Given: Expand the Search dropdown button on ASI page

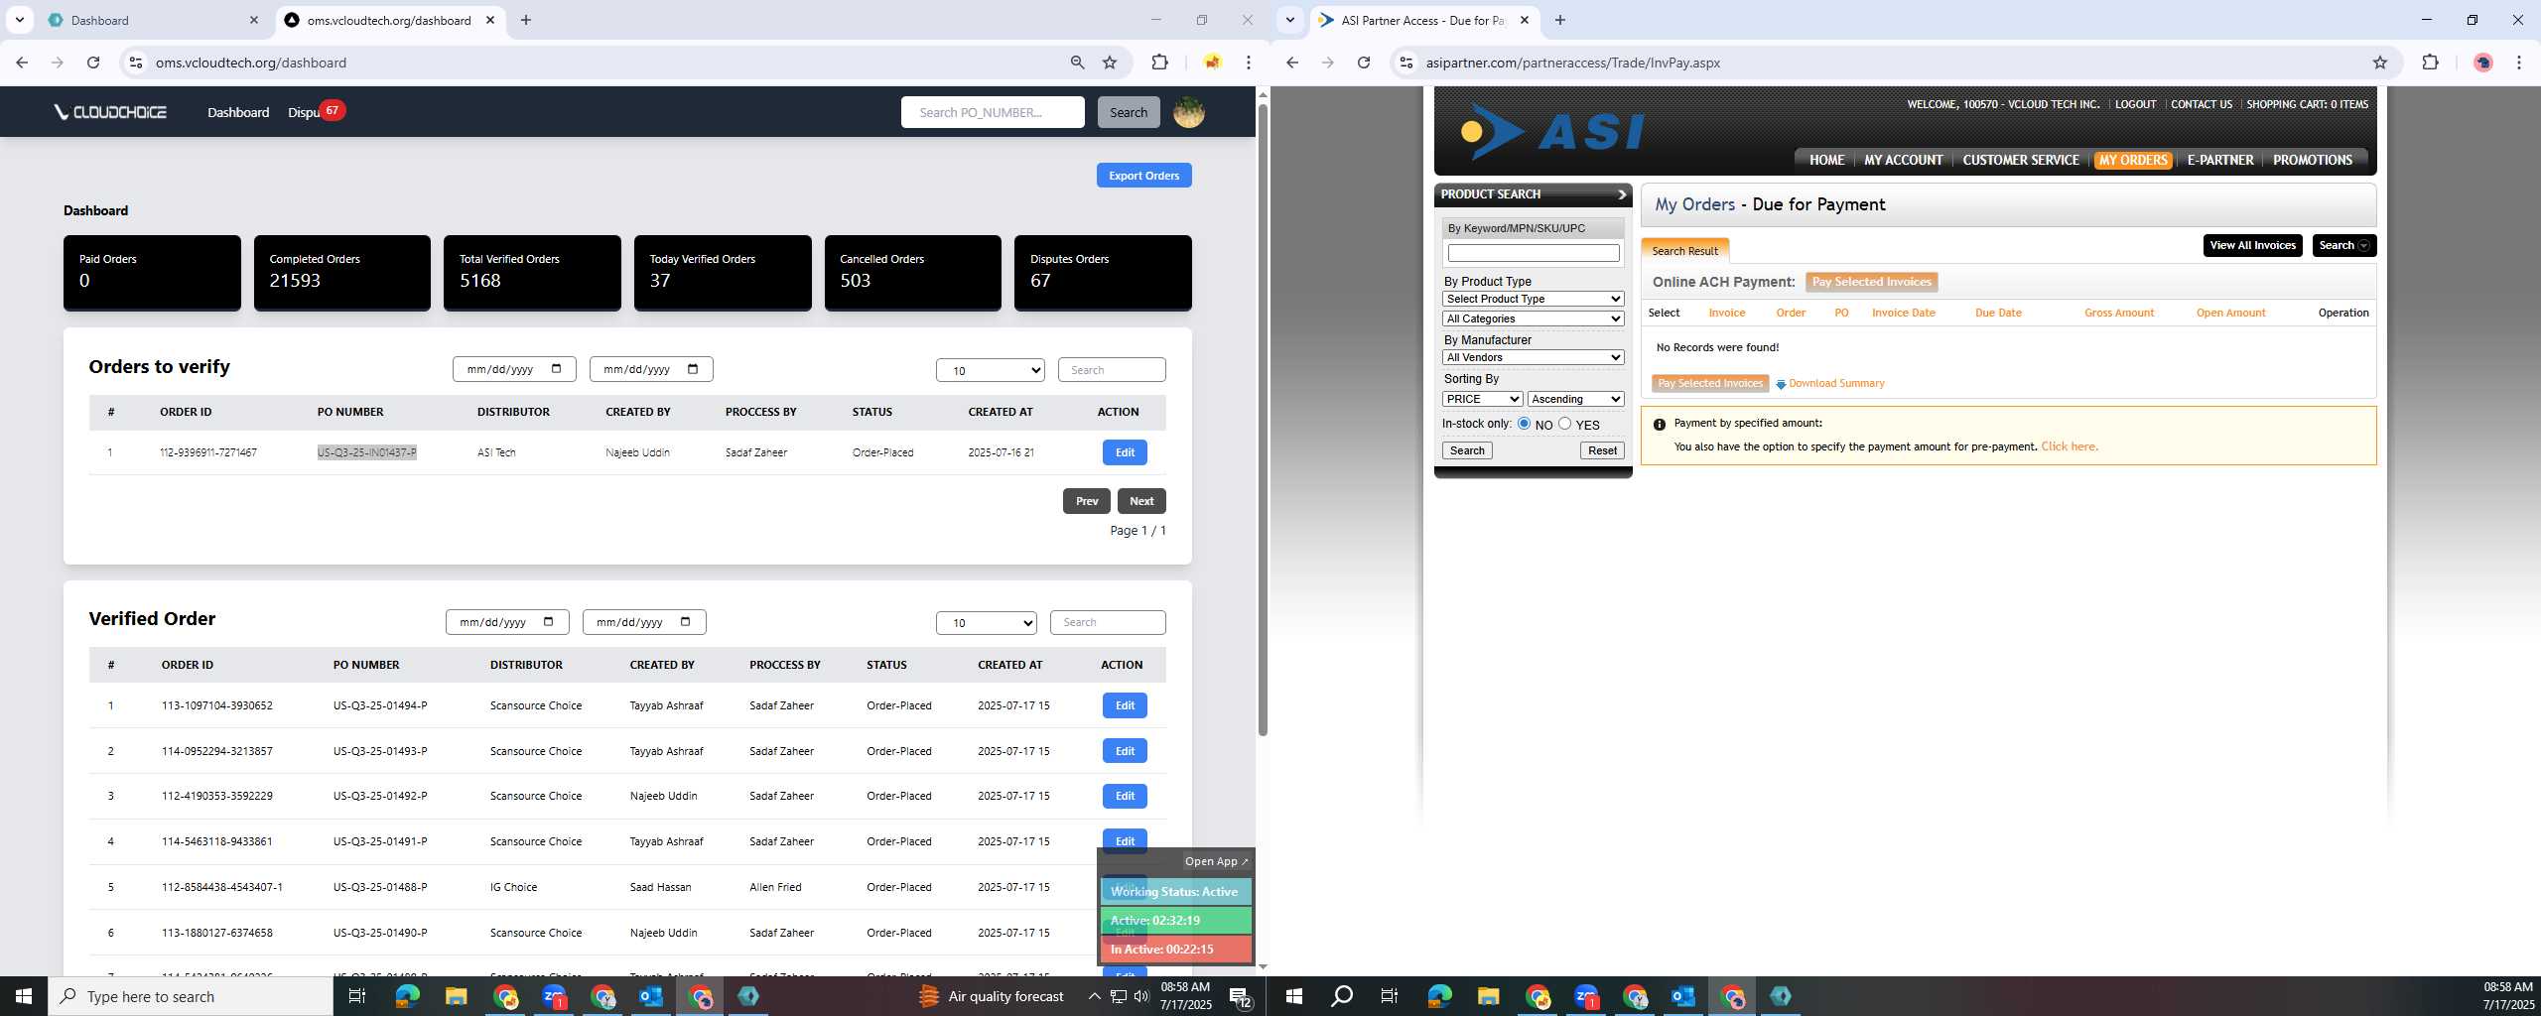Looking at the screenshot, I should [x=2343, y=245].
